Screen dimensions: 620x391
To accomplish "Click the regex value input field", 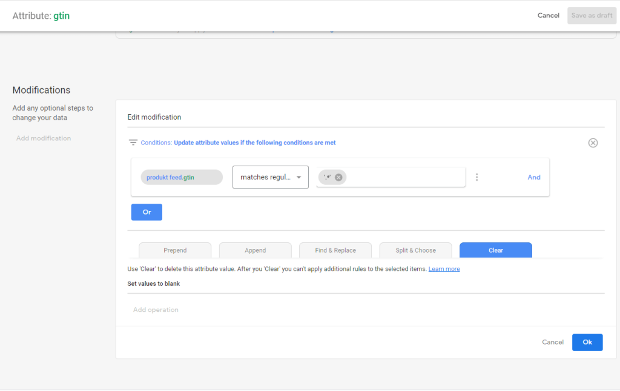I will pyautogui.click(x=404, y=177).
